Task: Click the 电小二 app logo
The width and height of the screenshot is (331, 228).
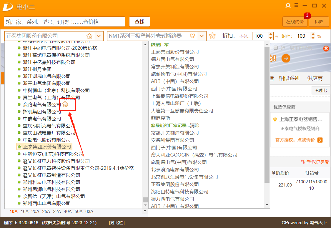Action: (x=8, y=7)
